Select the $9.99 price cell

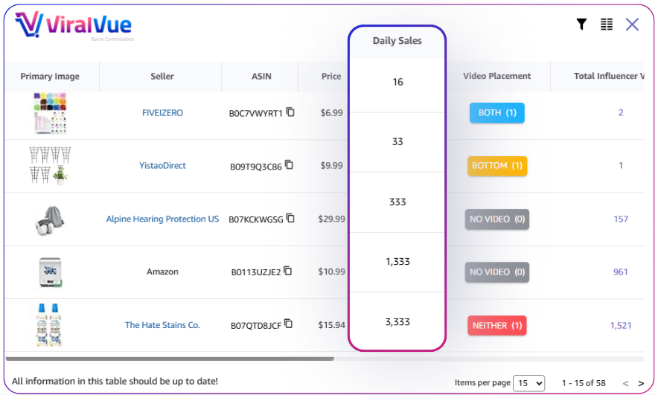[x=331, y=166]
